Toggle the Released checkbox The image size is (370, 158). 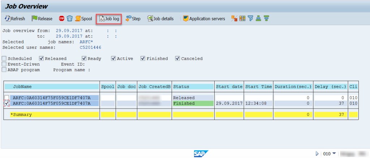point(42,58)
